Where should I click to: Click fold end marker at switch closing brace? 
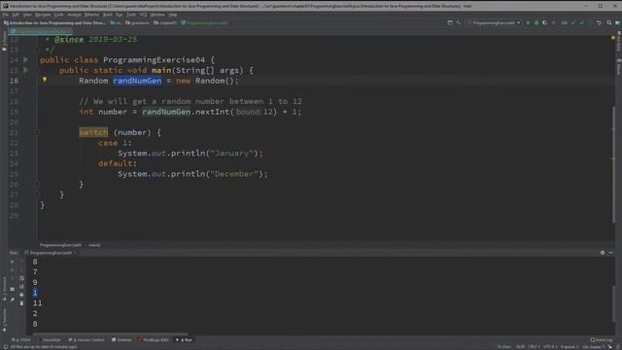37,184
